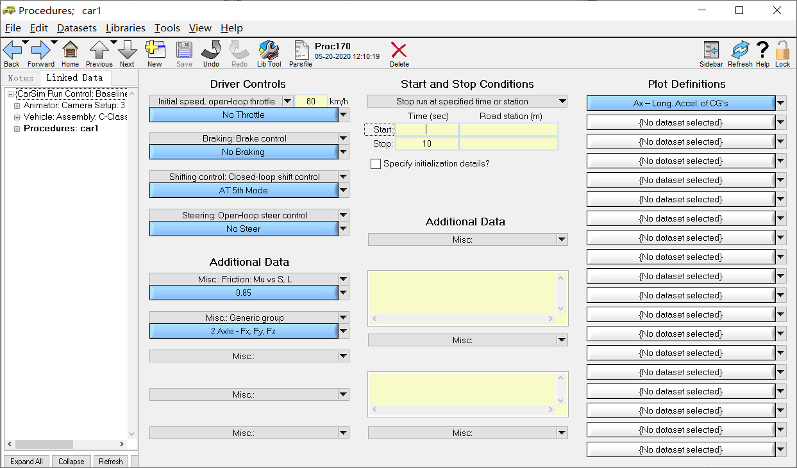Click the Back arrow icon
Screen dimensions: 797x468
pyautogui.click(x=12, y=51)
